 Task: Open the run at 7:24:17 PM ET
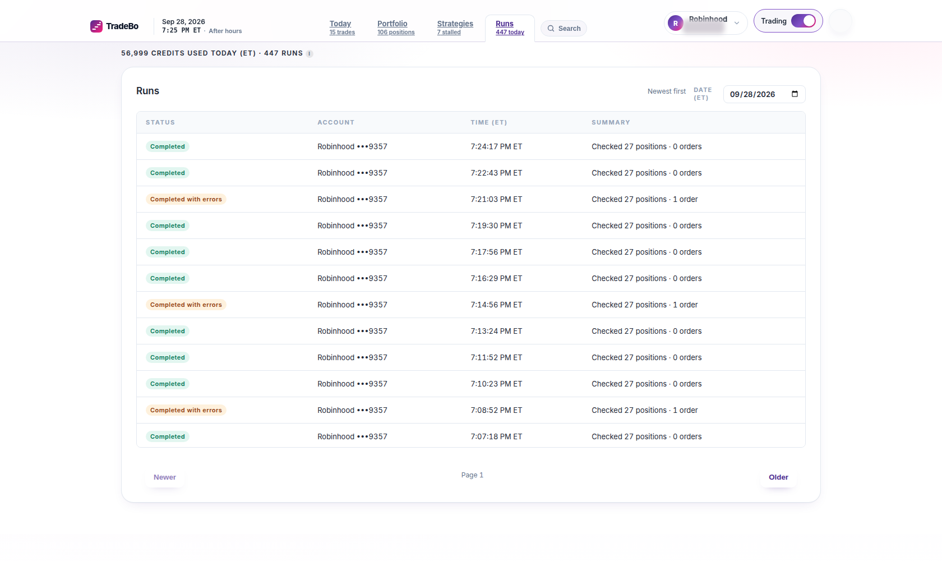pyautogui.click(x=471, y=146)
